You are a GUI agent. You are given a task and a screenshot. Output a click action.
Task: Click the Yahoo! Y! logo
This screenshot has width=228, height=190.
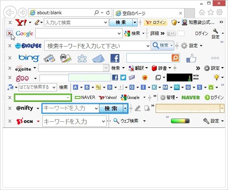[21, 22]
